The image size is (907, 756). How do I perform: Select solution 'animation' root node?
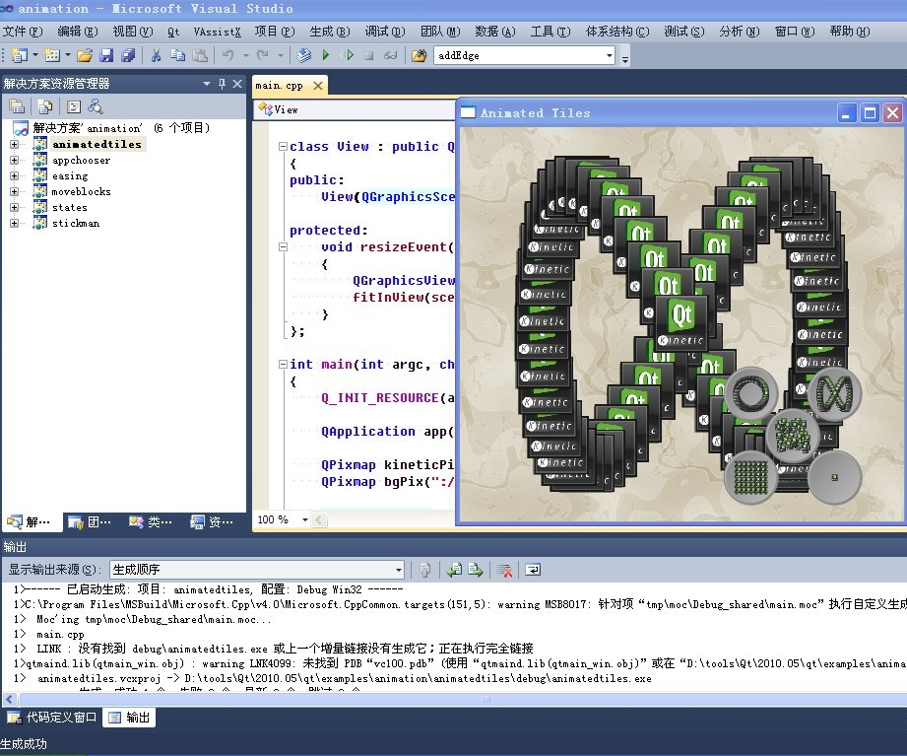click(x=120, y=128)
